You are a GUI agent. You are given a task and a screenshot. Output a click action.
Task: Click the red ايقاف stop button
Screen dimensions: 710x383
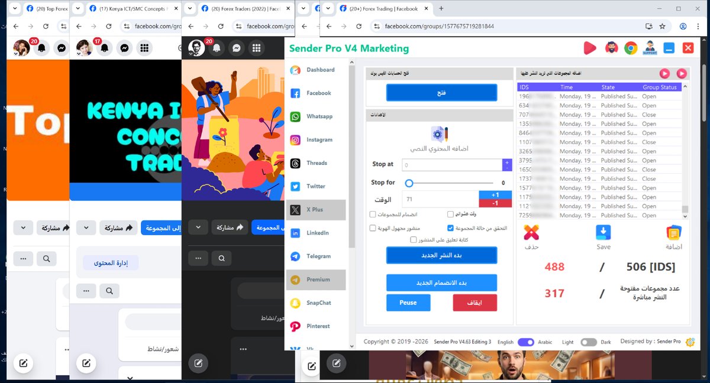tap(475, 303)
